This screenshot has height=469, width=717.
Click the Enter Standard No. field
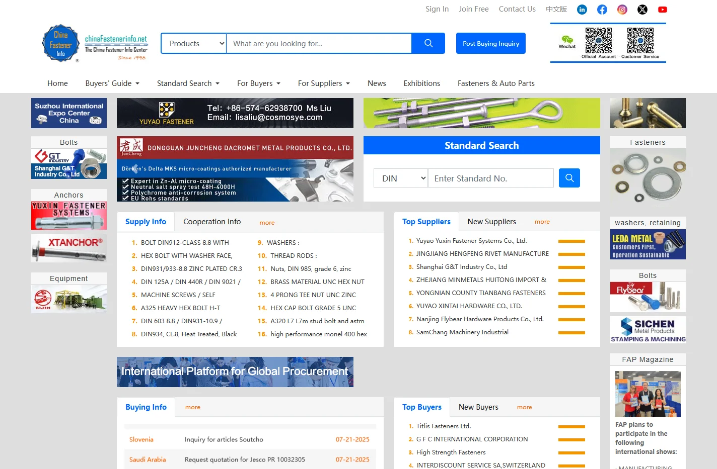coord(491,178)
